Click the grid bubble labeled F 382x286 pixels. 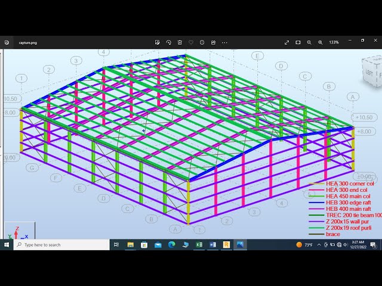point(56,178)
